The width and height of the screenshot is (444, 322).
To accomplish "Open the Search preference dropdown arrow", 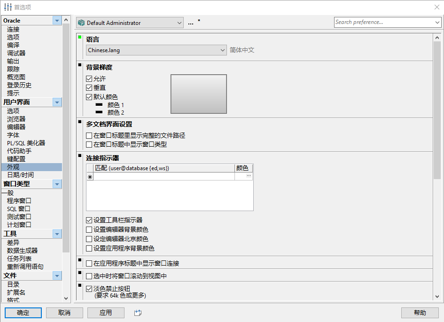I will coord(436,22).
